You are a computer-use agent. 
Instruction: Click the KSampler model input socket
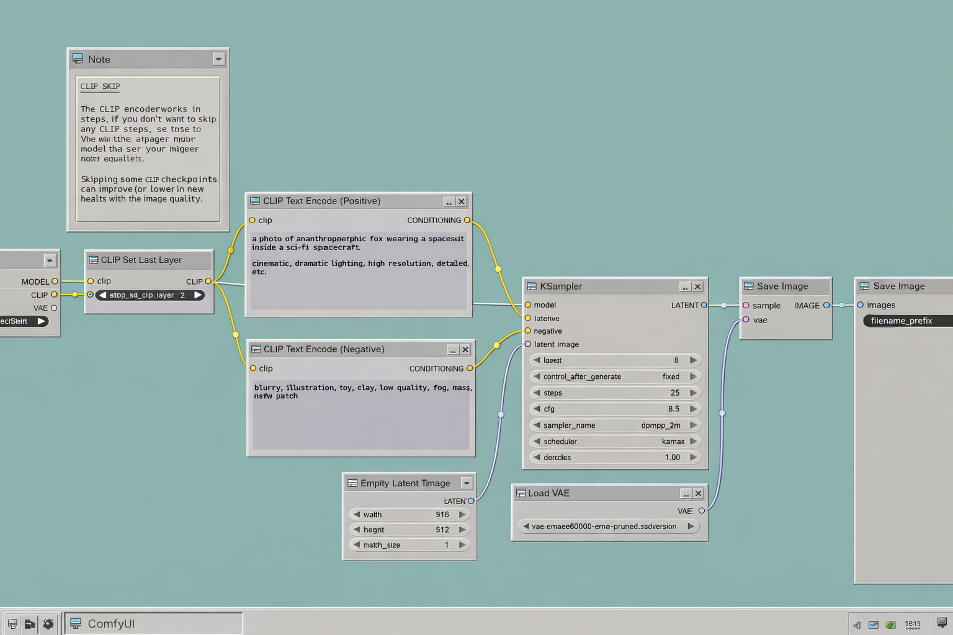coord(528,304)
